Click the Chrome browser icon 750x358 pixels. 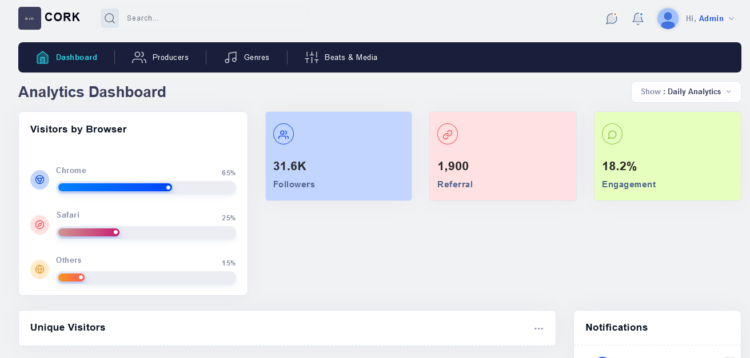click(x=39, y=179)
